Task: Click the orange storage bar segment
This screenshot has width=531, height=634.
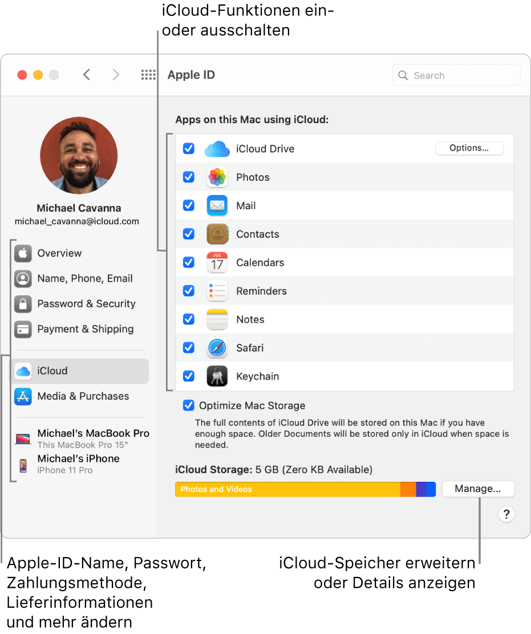Action: 408,489
